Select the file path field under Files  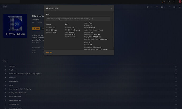tap(78, 19)
